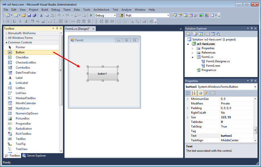The image size is (261, 167).
Task: Click the Copy icon in toolbar
Action: pos(47,15)
